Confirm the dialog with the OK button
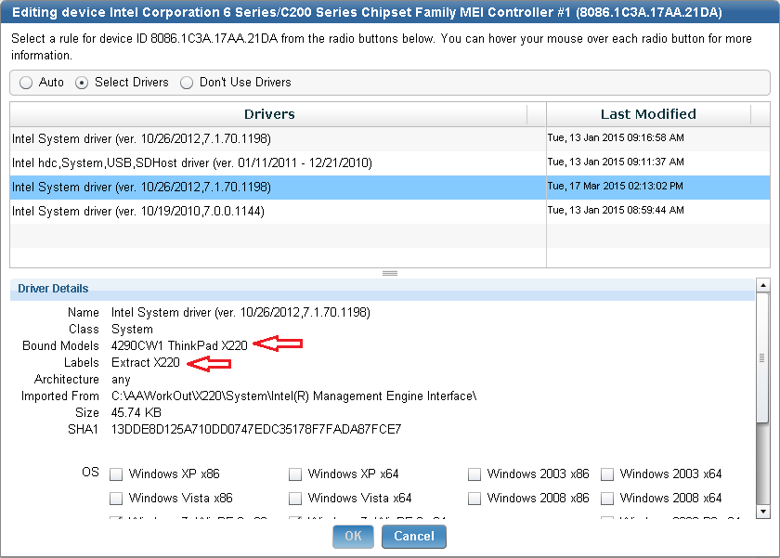This screenshot has height=558, width=780. [x=353, y=536]
